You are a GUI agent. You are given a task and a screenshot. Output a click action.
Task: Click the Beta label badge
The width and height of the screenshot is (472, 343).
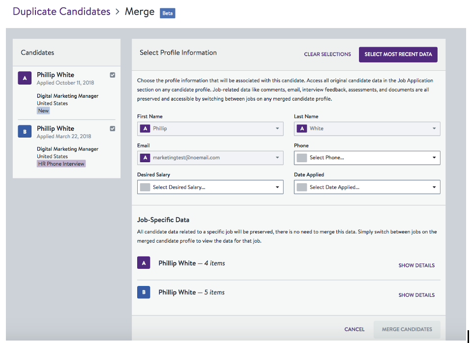point(167,13)
